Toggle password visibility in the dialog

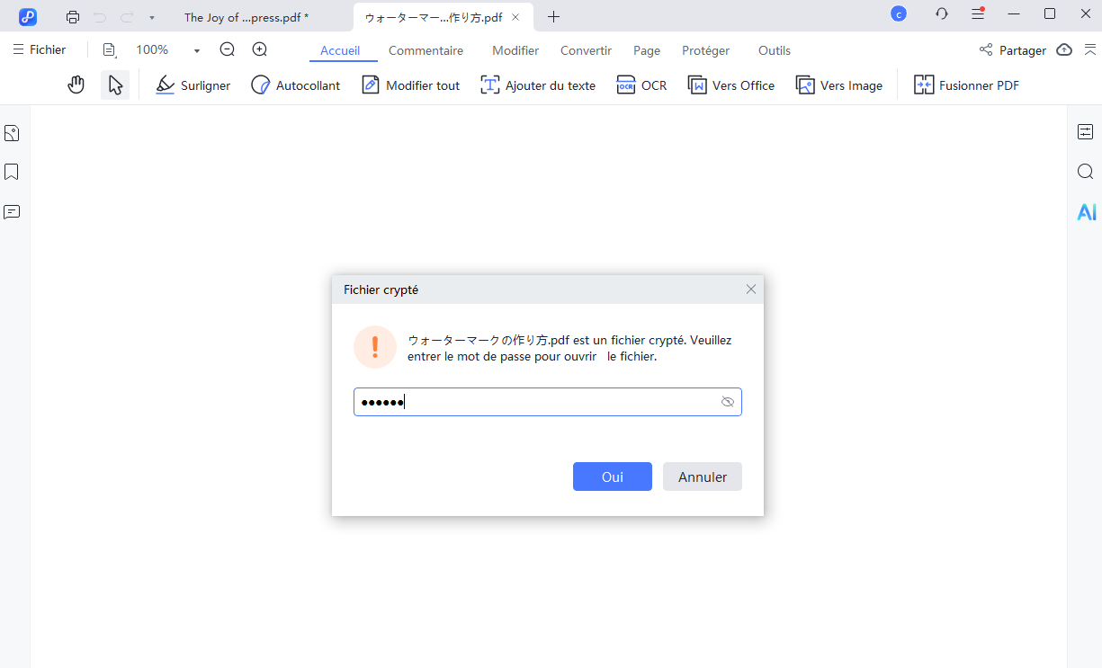727,401
